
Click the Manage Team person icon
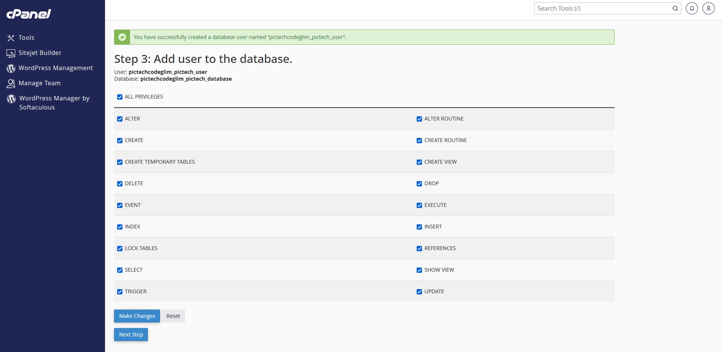pos(11,83)
